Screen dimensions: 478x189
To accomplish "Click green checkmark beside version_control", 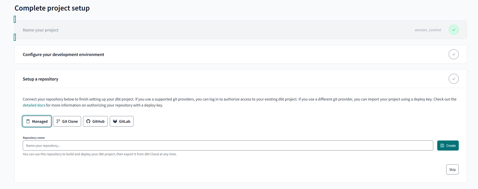I will tap(453, 30).
